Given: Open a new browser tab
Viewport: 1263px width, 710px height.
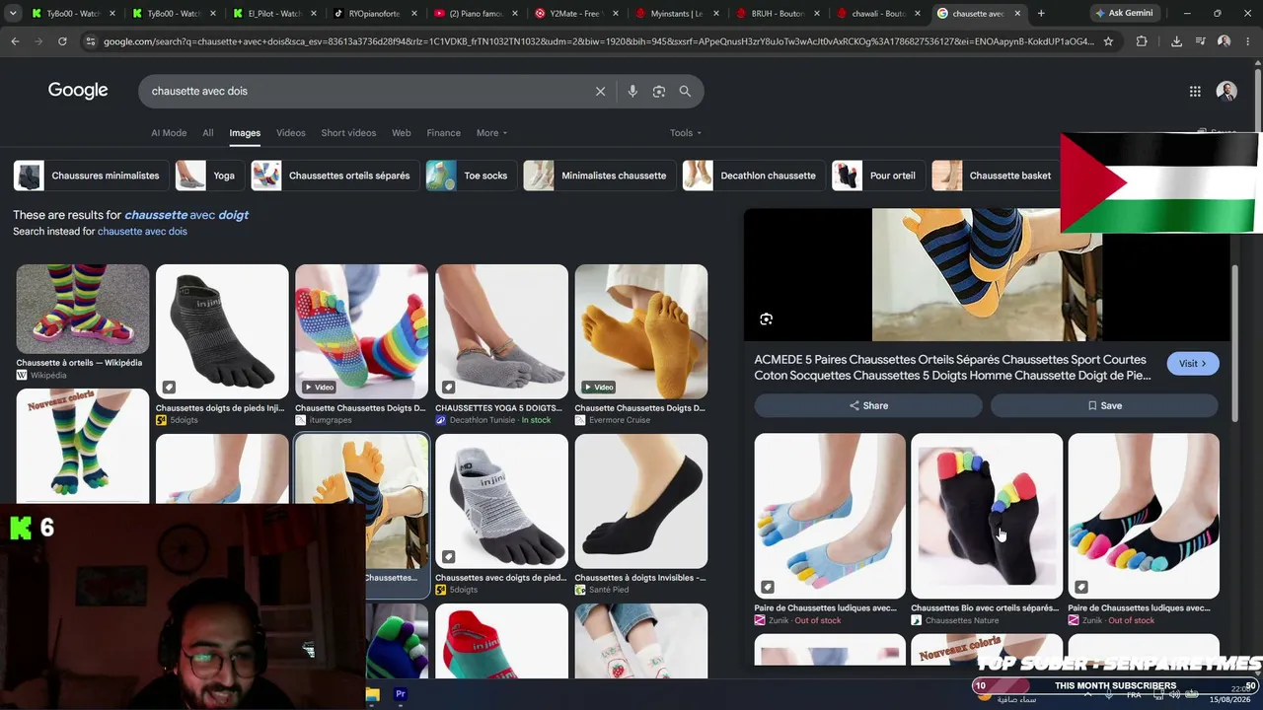Looking at the screenshot, I should point(1041,14).
